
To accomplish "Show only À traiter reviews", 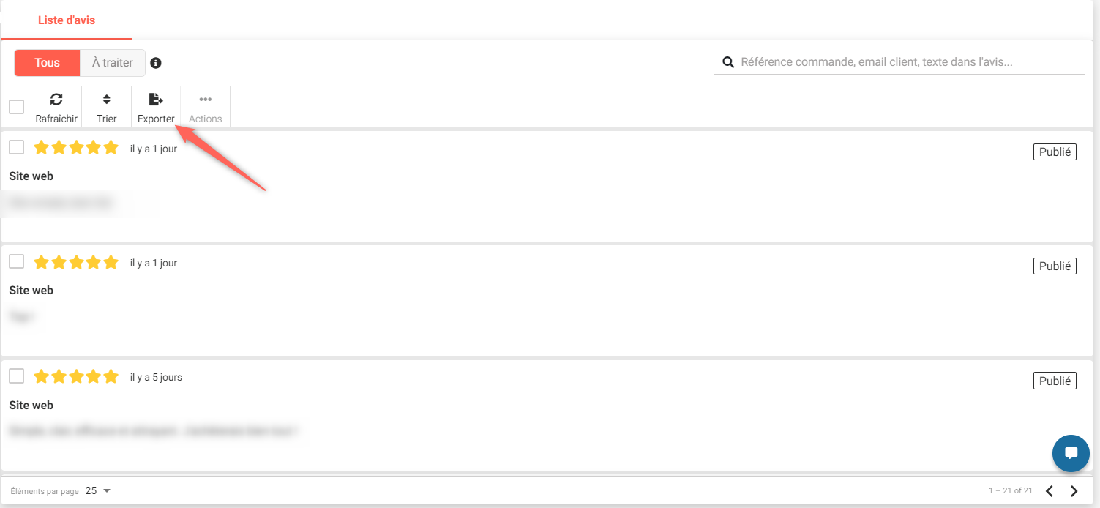I will 113,63.
